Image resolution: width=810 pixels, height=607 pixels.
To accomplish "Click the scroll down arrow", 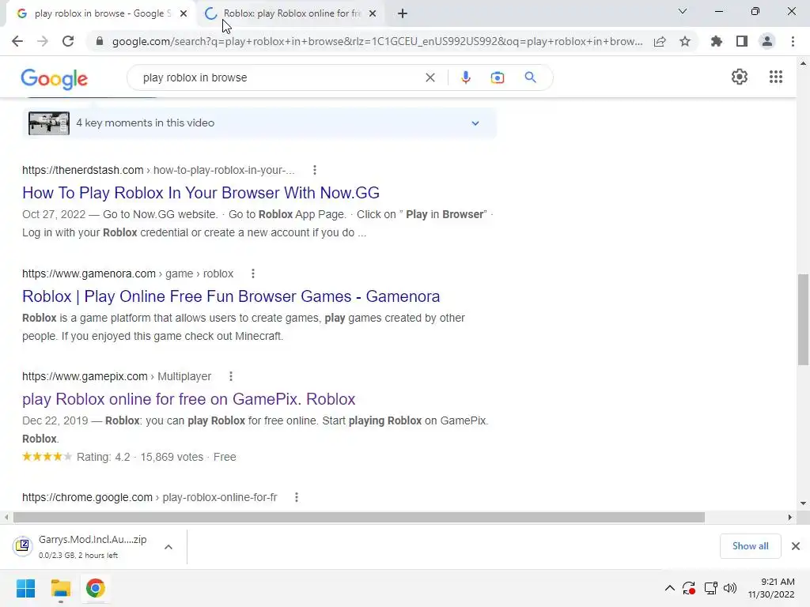I will [x=803, y=503].
